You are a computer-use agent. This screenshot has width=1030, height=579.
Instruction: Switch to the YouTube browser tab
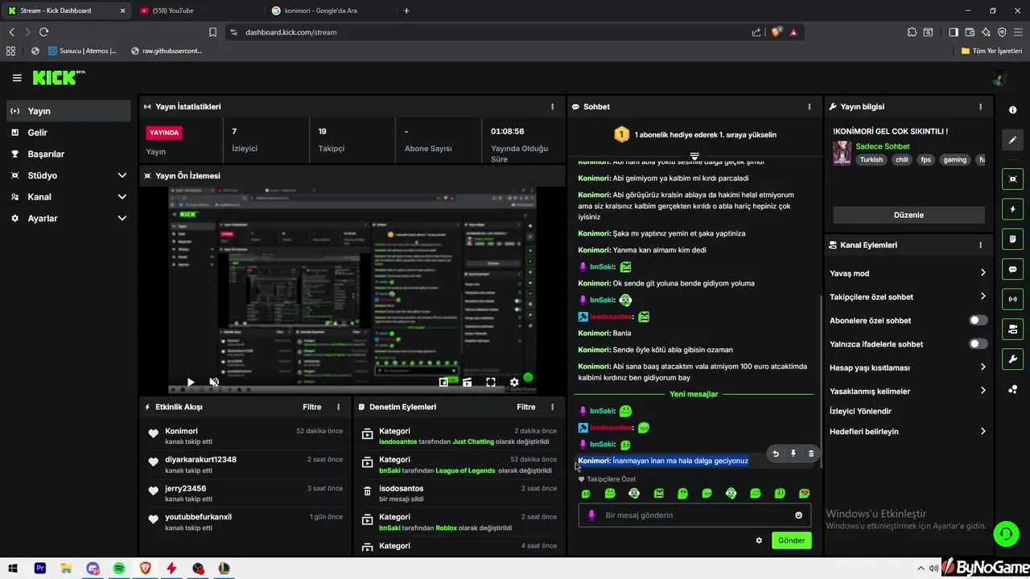pos(197,10)
